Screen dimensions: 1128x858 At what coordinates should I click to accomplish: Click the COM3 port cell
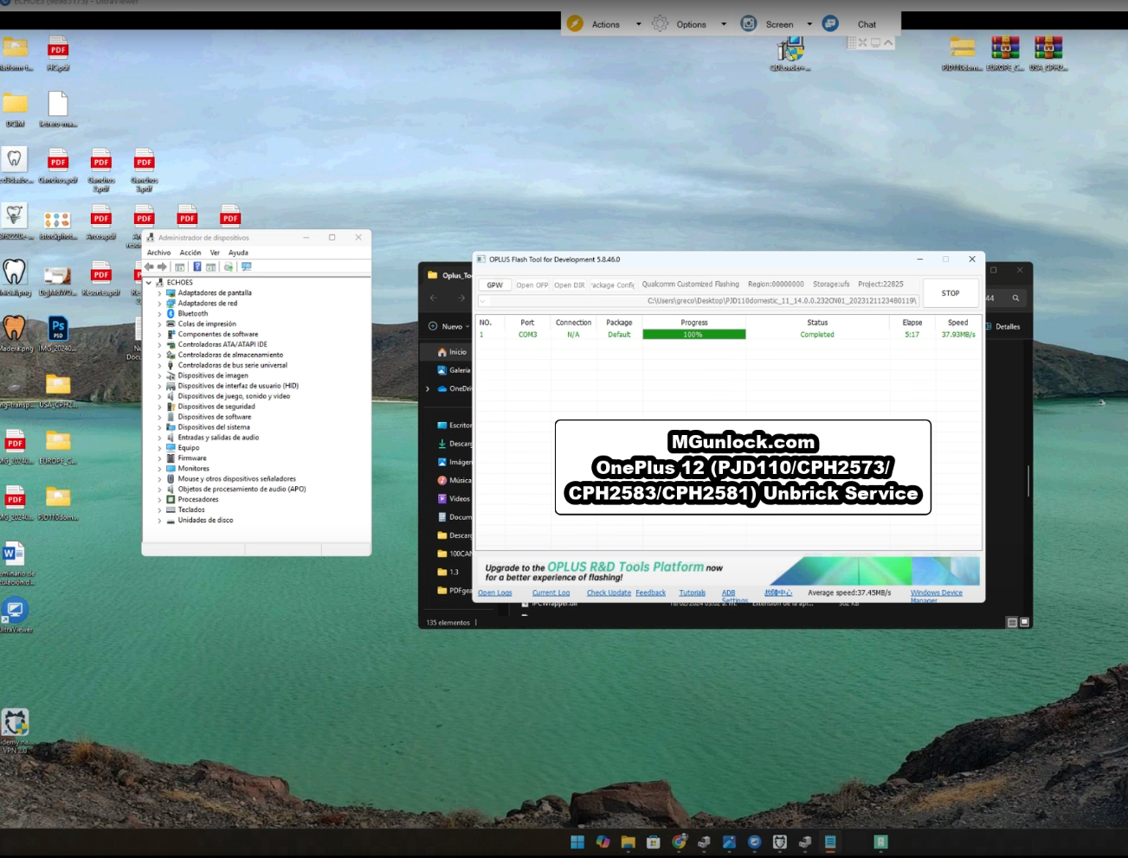pos(528,335)
